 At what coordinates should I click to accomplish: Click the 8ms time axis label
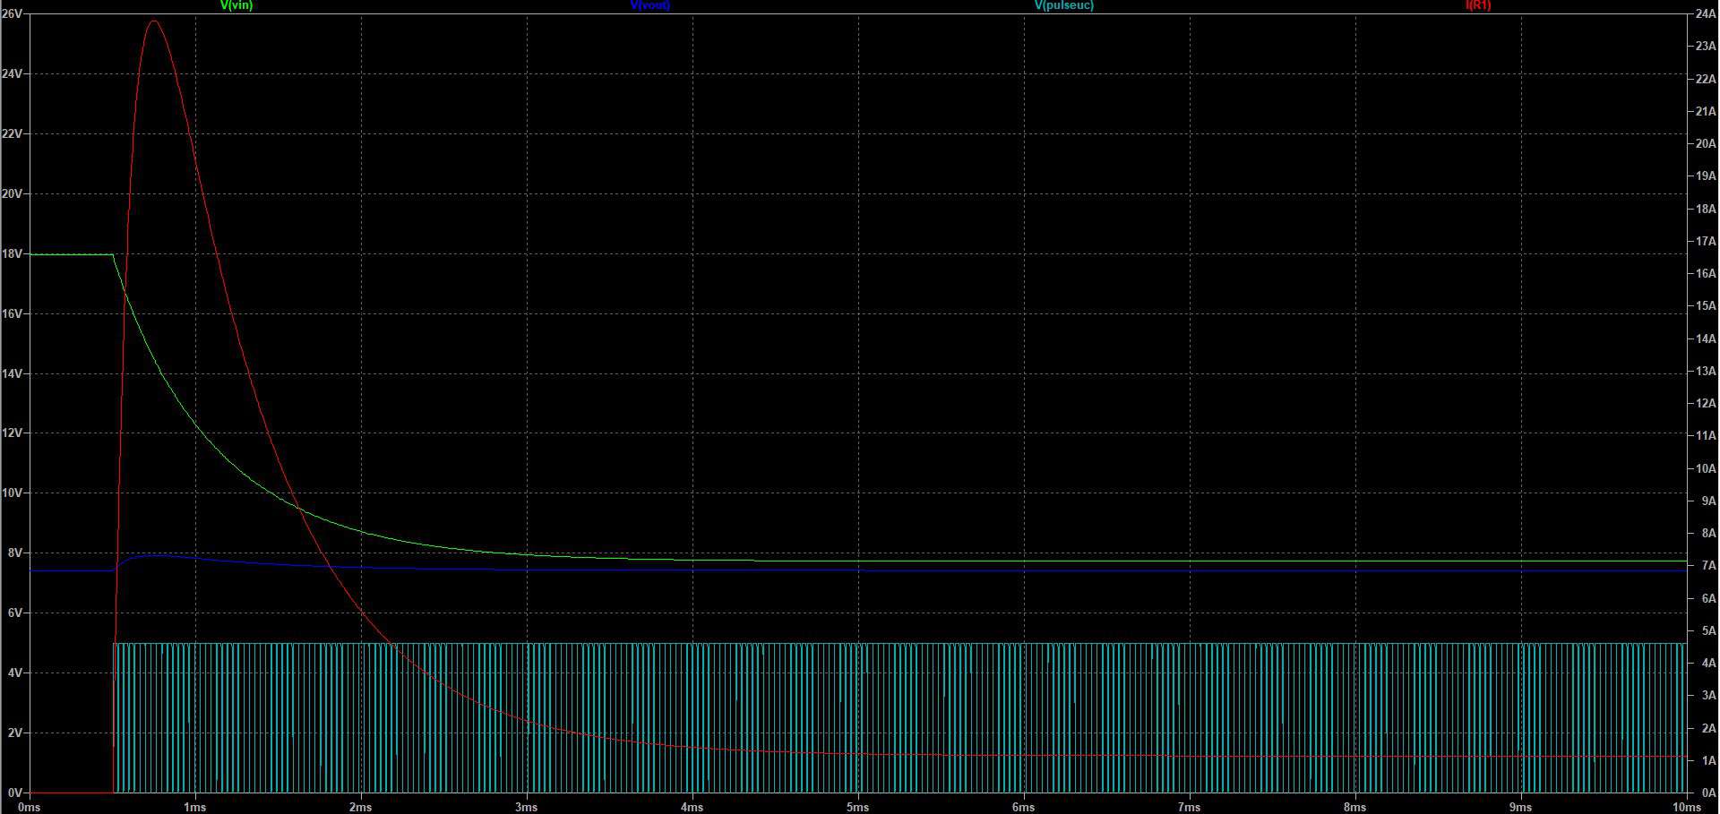pyautogui.click(x=1355, y=807)
